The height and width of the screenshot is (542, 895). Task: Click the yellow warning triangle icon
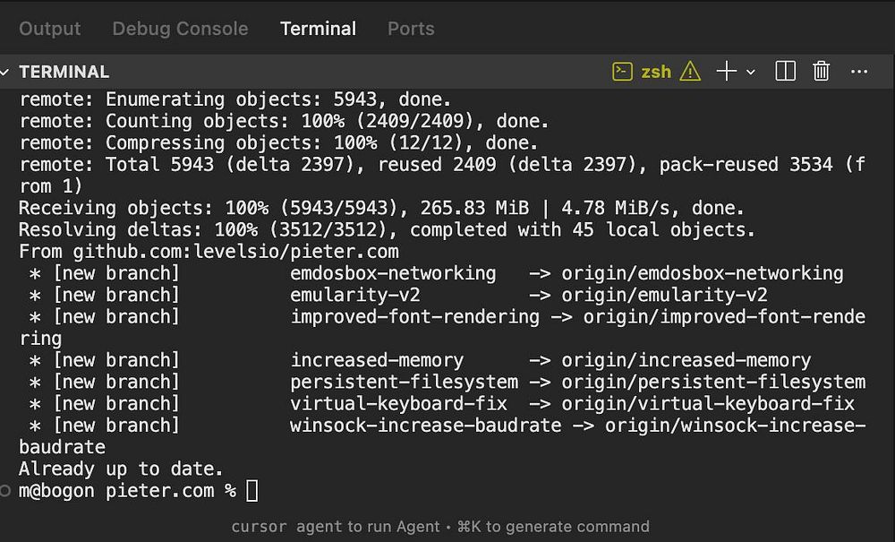point(690,72)
